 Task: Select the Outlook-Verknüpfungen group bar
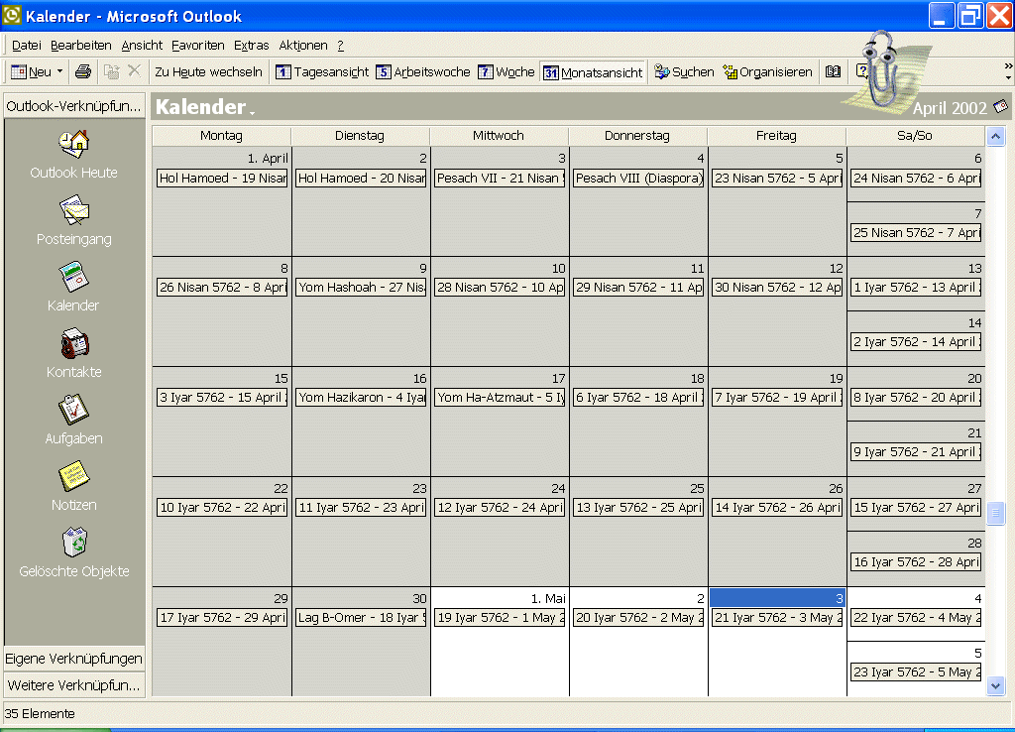pyautogui.click(x=73, y=106)
